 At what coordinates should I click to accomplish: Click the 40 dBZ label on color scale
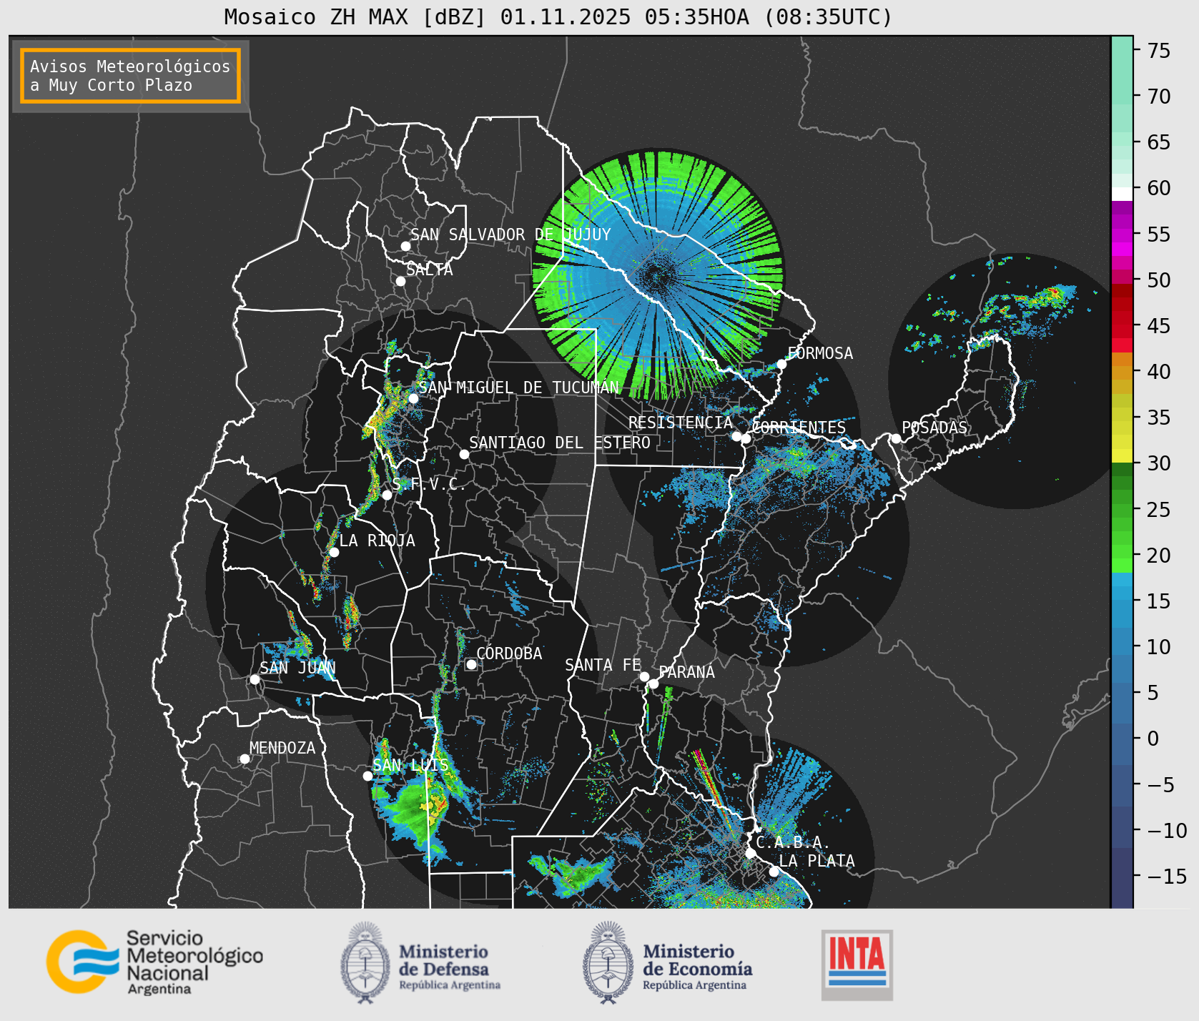1159,371
